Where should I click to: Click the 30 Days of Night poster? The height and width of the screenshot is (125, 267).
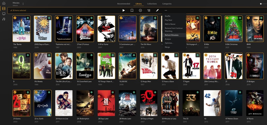click(x=149, y=103)
